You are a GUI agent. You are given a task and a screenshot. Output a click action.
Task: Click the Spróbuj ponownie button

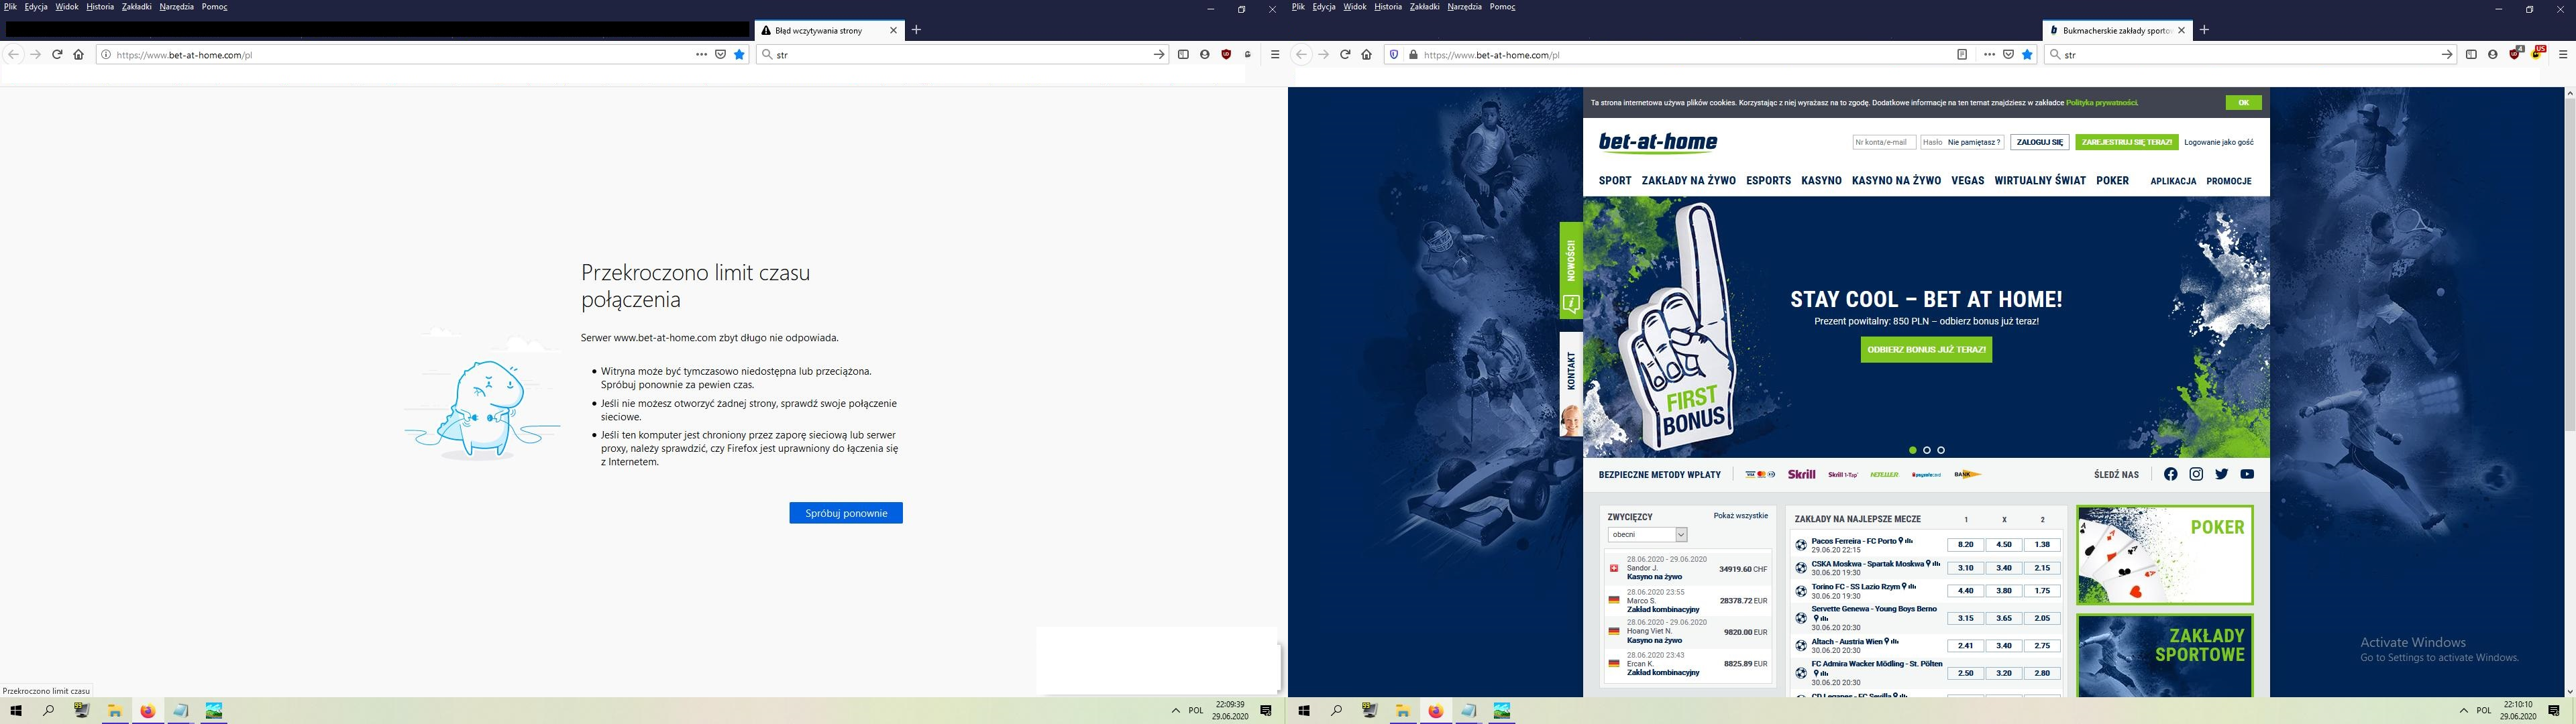tap(846, 513)
